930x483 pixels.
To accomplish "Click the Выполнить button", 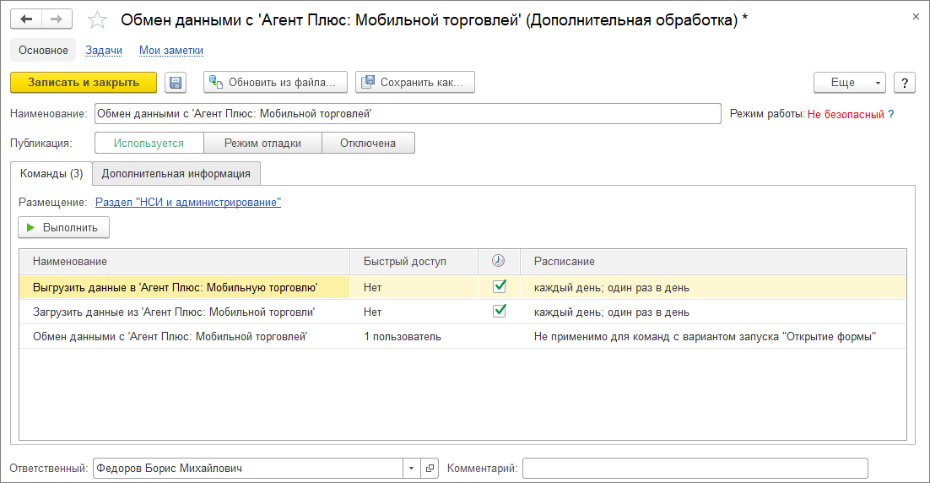I will click(x=63, y=227).
